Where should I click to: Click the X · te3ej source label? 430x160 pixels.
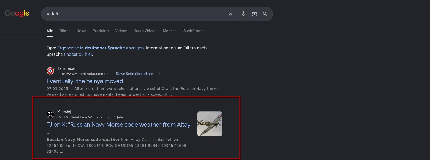64,112
